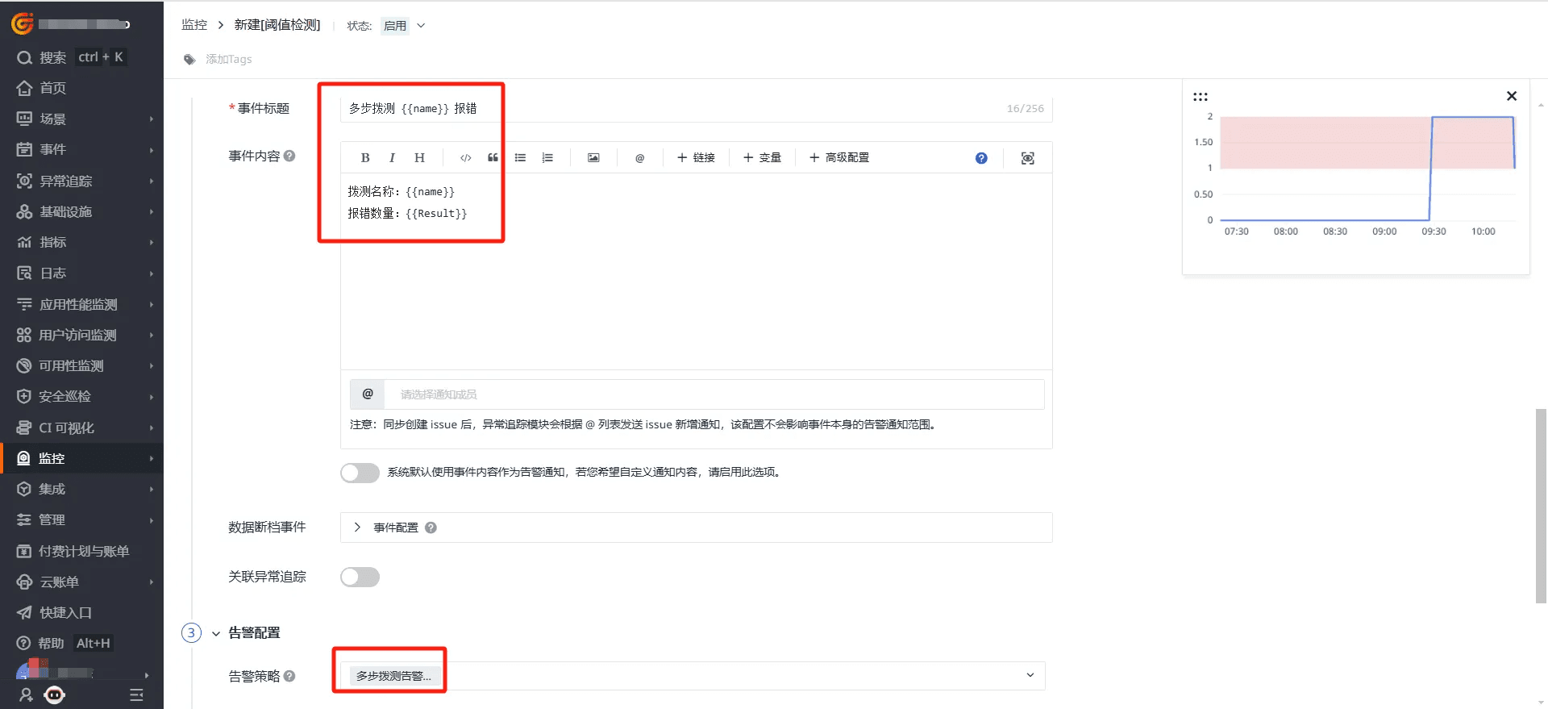Insert an image into event content

click(x=593, y=158)
